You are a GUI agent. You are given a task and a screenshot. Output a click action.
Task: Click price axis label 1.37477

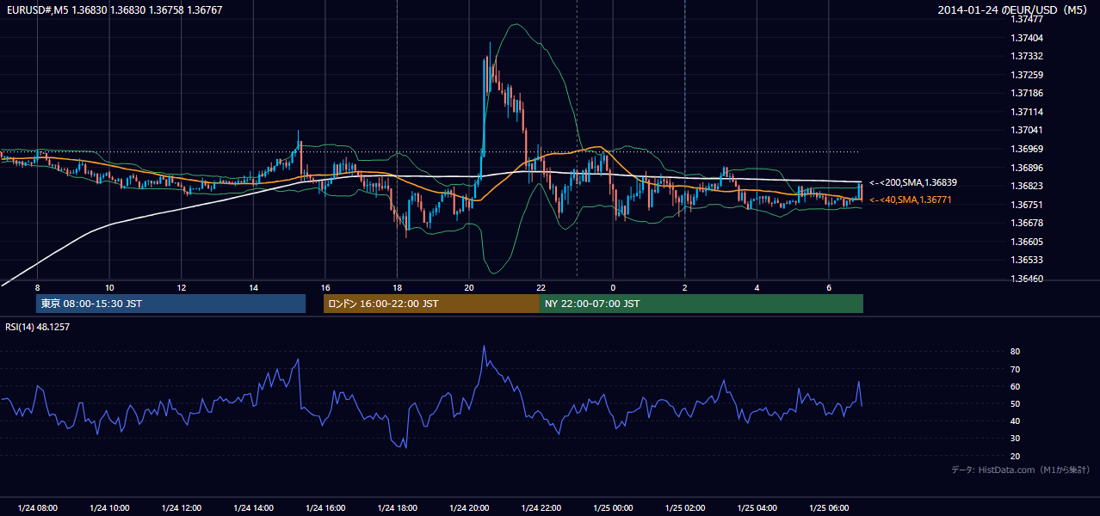[1027, 19]
